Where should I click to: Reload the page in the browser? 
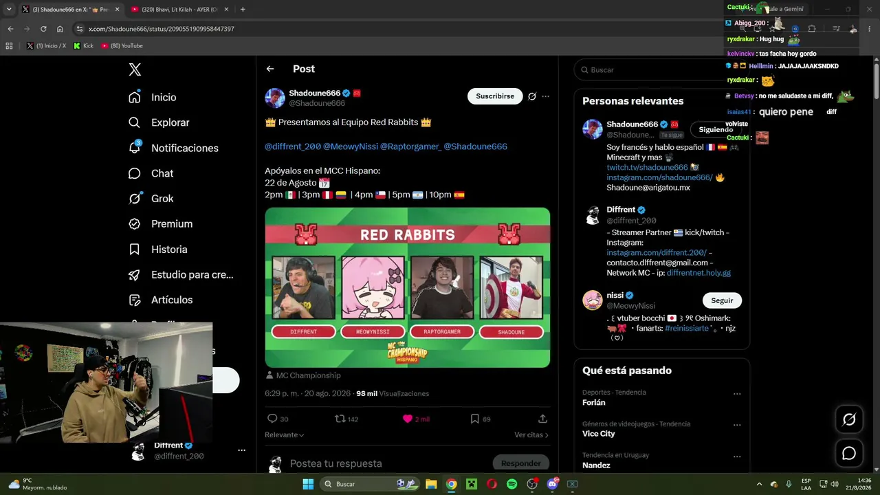tap(43, 29)
